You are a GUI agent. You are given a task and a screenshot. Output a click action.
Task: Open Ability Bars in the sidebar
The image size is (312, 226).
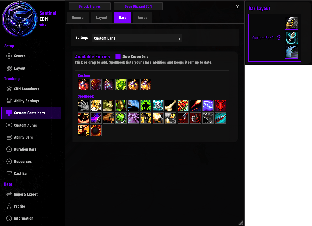point(31,137)
